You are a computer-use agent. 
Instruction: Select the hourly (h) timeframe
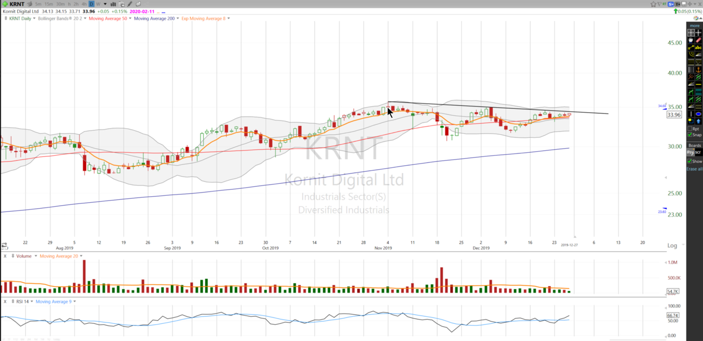pyautogui.click(x=69, y=4)
